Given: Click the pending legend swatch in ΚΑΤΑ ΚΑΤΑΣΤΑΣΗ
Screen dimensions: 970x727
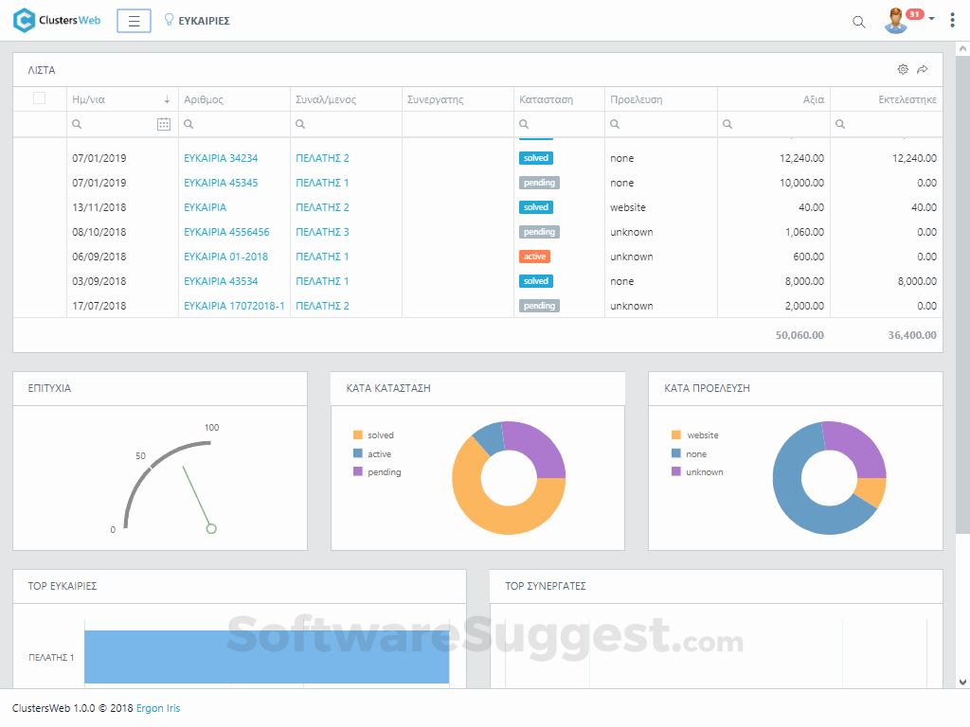Looking at the screenshot, I should pos(357,471).
